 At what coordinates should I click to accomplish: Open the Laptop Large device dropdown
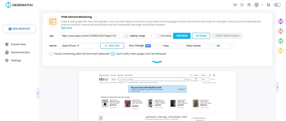tap(138, 36)
